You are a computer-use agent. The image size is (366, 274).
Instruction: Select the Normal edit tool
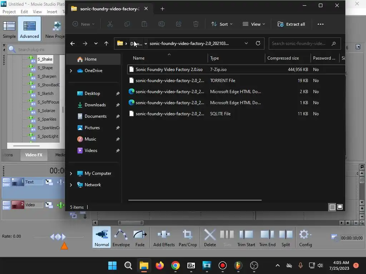(102, 237)
